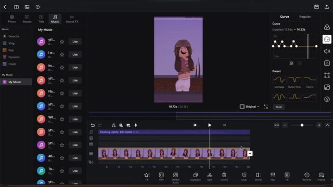Select the Flashing Lights audio clip

coord(174,132)
